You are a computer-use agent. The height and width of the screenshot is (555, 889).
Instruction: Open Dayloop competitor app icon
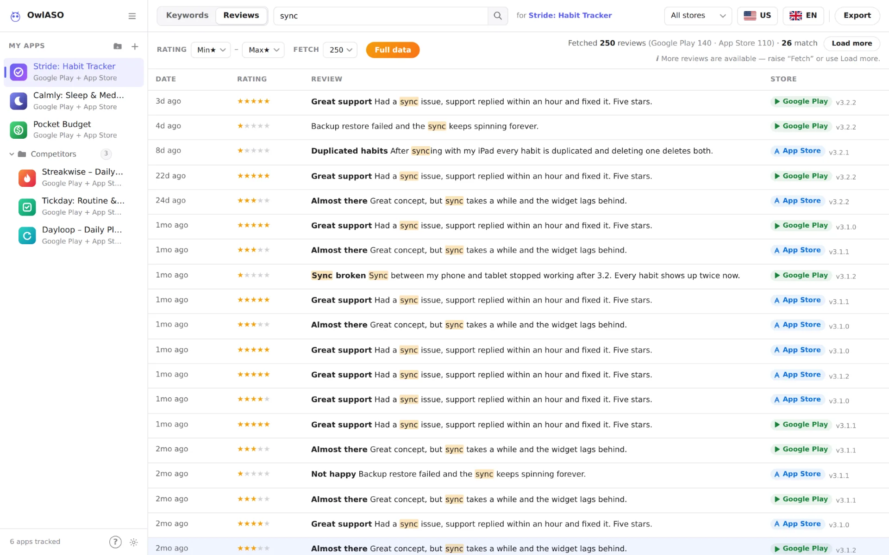coord(27,235)
